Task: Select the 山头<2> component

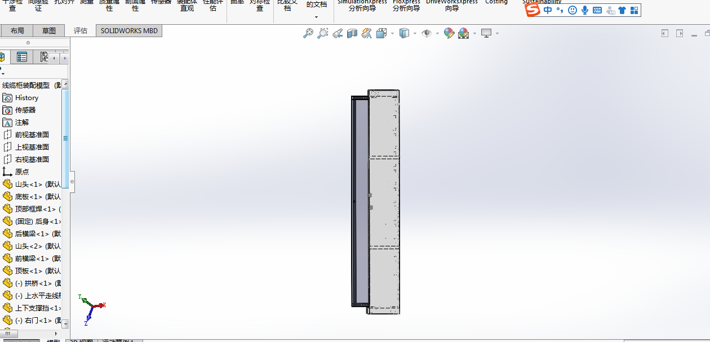Action: [32, 246]
